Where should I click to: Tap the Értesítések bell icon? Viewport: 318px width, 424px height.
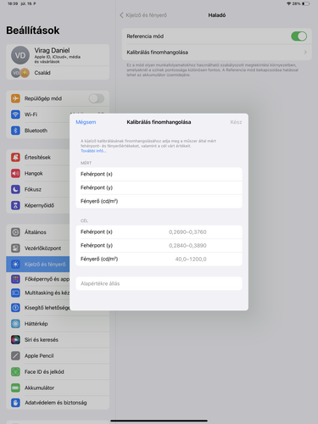[15, 157]
